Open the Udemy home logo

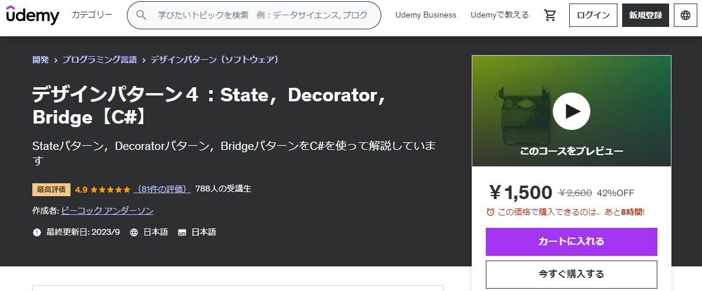pos(33,15)
